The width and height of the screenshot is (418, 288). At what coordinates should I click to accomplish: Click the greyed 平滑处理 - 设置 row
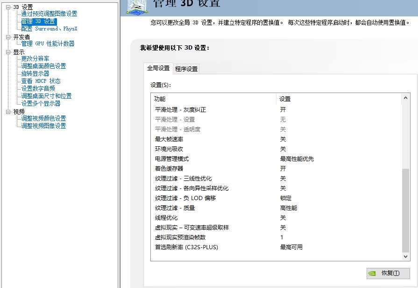[276, 120]
